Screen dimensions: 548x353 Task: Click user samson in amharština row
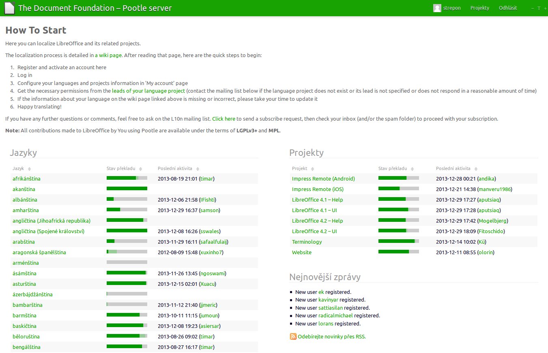coord(210,210)
